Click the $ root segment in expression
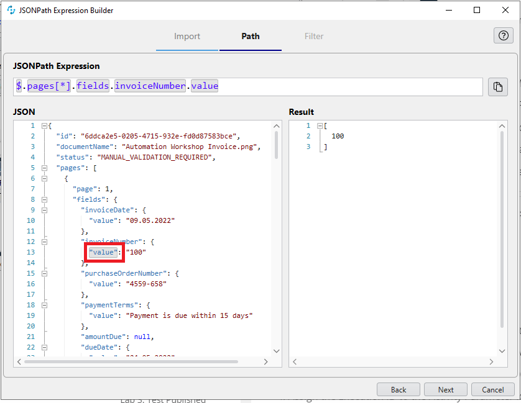Viewport: 521px width, 403px height. pyautogui.click(x=19, y=86)
